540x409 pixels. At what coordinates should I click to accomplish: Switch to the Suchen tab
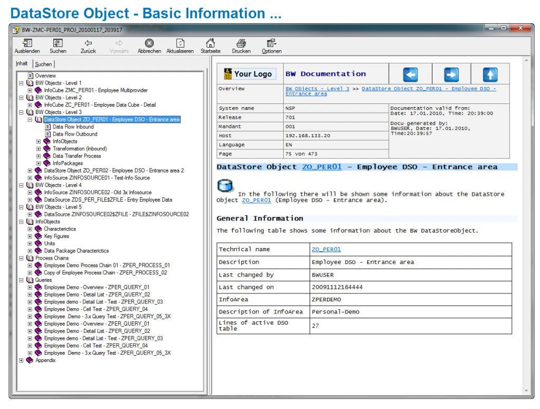43,64
